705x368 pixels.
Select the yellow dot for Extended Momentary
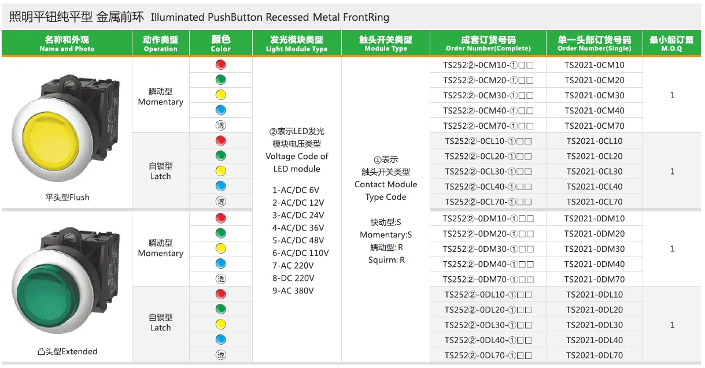[x=220, y=248]
